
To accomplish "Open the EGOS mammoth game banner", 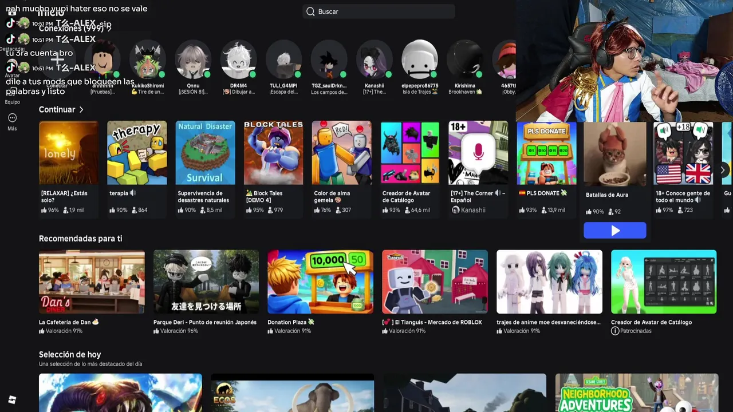I will (x=293, y=393).
